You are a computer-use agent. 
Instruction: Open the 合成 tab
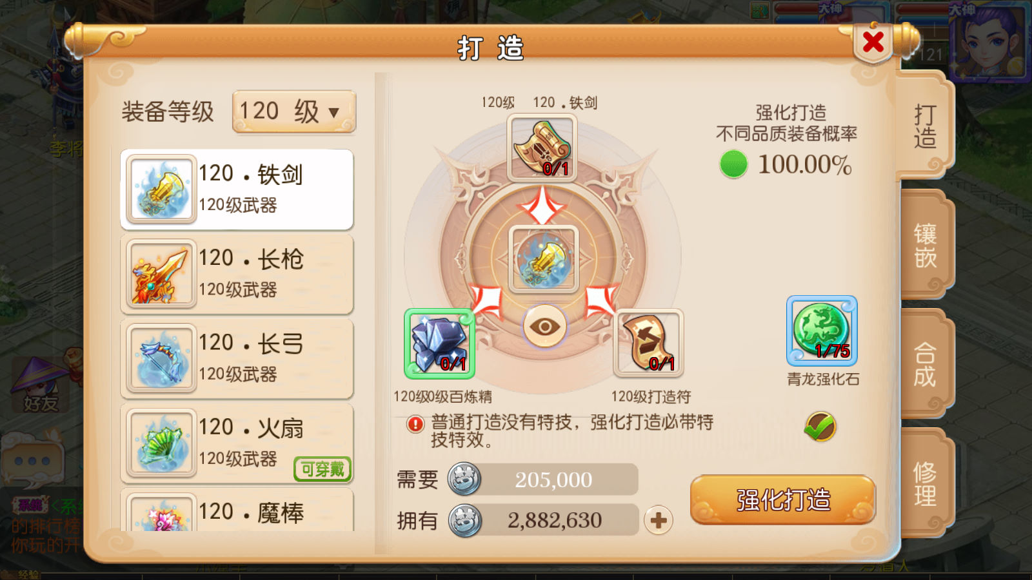924,364
